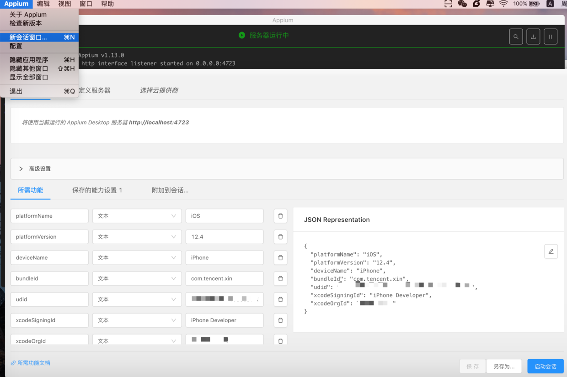The width and height of the screenshot is (567, 377).
Task: Open type dropdown for xcodeSigningId
Action: click(x=137, y=320)
